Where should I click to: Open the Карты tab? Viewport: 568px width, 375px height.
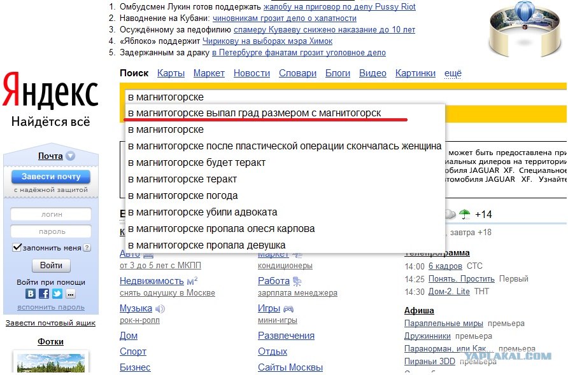(x=171, y=73)
